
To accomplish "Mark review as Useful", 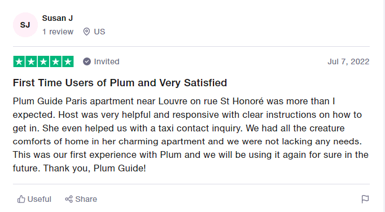I will [x=34, y=199].
